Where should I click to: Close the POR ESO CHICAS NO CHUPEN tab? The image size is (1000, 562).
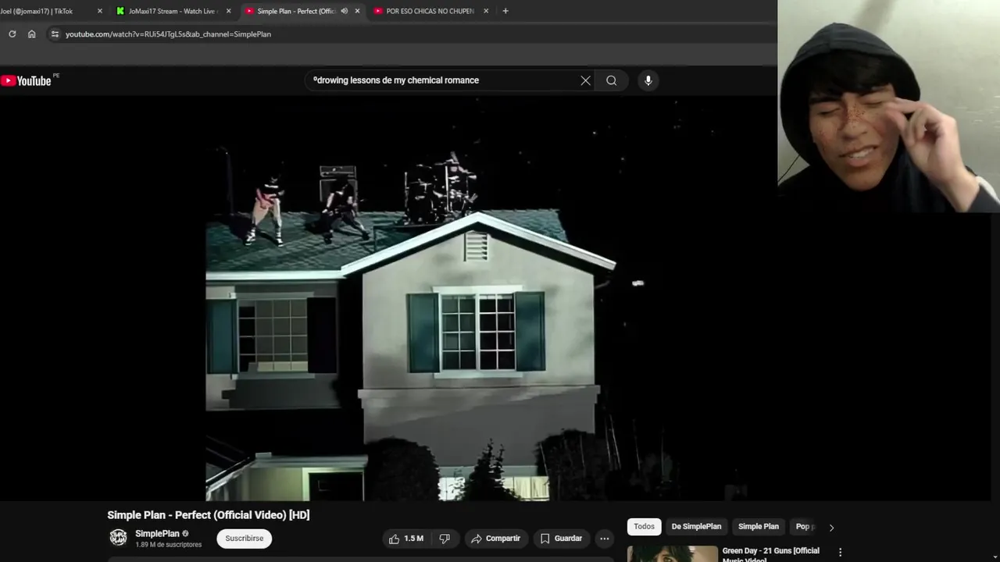pos(486,11)
